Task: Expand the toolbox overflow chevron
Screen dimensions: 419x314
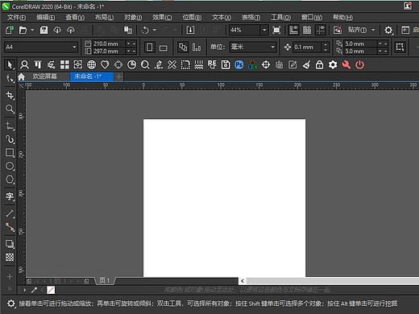Action: 10,289
